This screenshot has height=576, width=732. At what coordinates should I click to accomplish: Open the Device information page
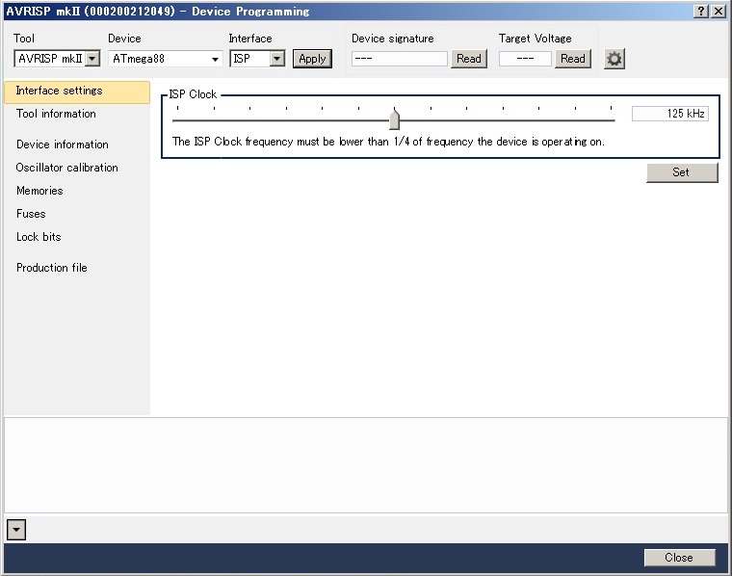pyautogui.click(x=62, y=144)
